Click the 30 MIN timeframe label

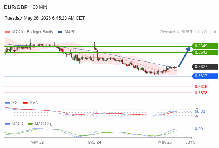tap(40, 7)
